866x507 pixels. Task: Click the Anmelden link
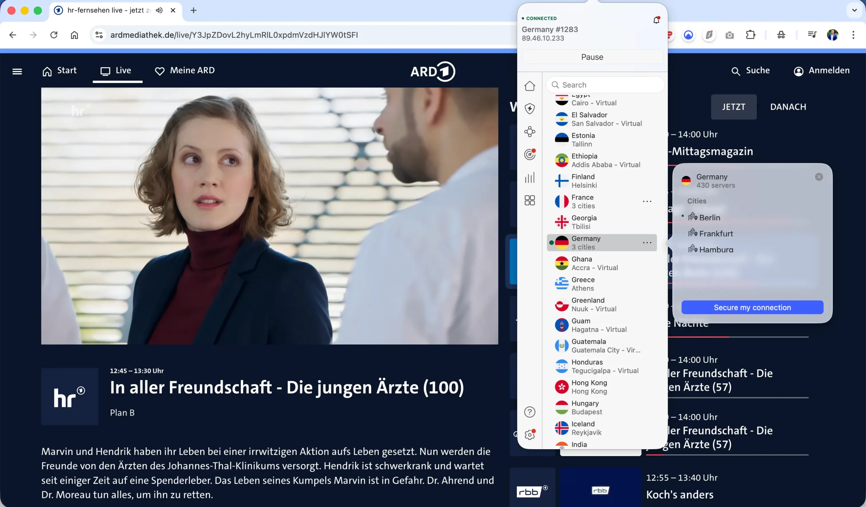(x=821, y=70)
